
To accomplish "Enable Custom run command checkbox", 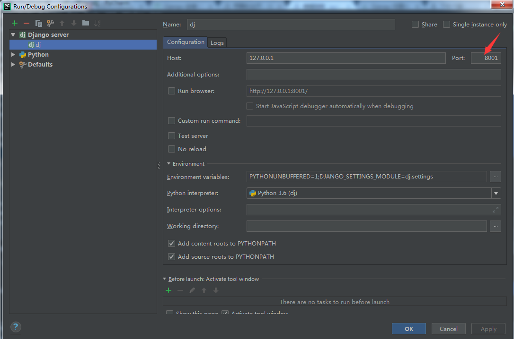I will point(171,120).
